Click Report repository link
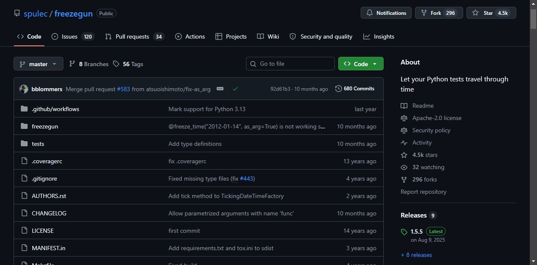This screenshot has width=537, height=265. pos(424,192)
